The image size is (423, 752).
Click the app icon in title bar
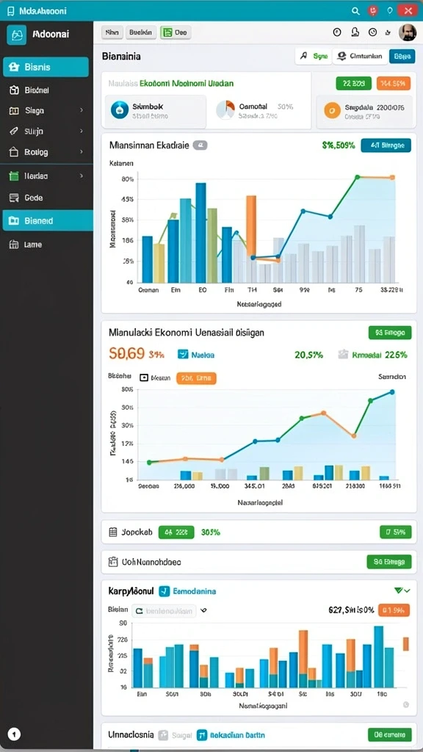tap(11, 10)
